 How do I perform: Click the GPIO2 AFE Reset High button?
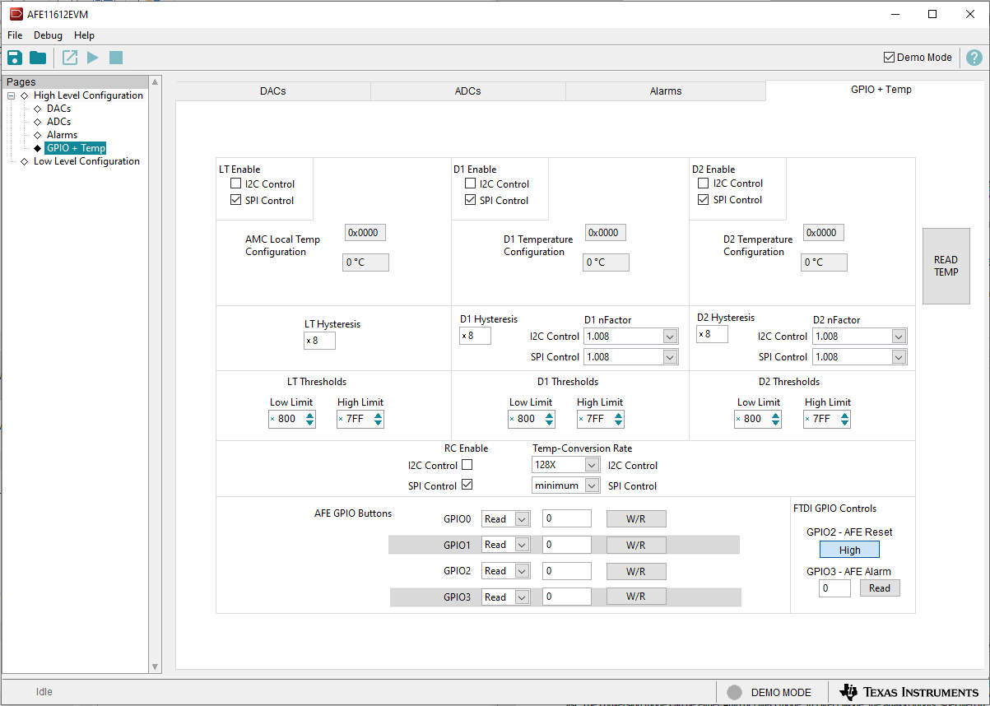pos(849,549)
